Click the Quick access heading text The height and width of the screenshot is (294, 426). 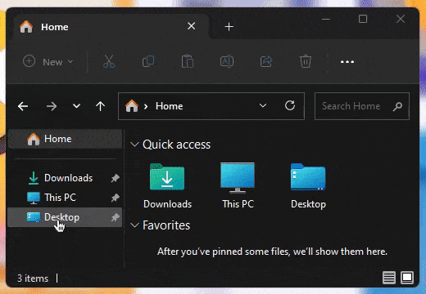pyautogui.click(x=176, y=145)
